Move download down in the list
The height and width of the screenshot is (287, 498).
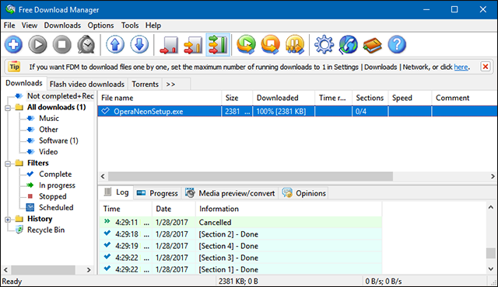(x=139, y=45)
